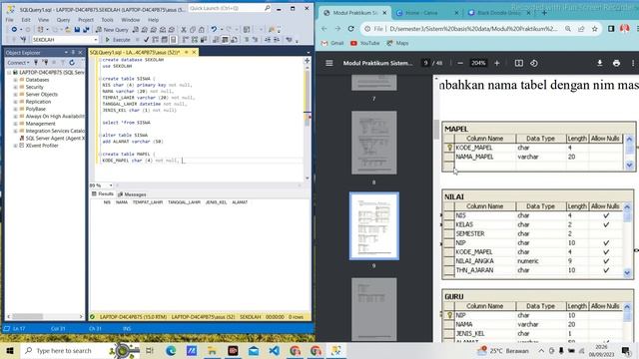Image resolution: width=639 pixels, height=359 pixels.
Task: Open Microsoft Edge from the taskbar
Action: coord(171,350)
